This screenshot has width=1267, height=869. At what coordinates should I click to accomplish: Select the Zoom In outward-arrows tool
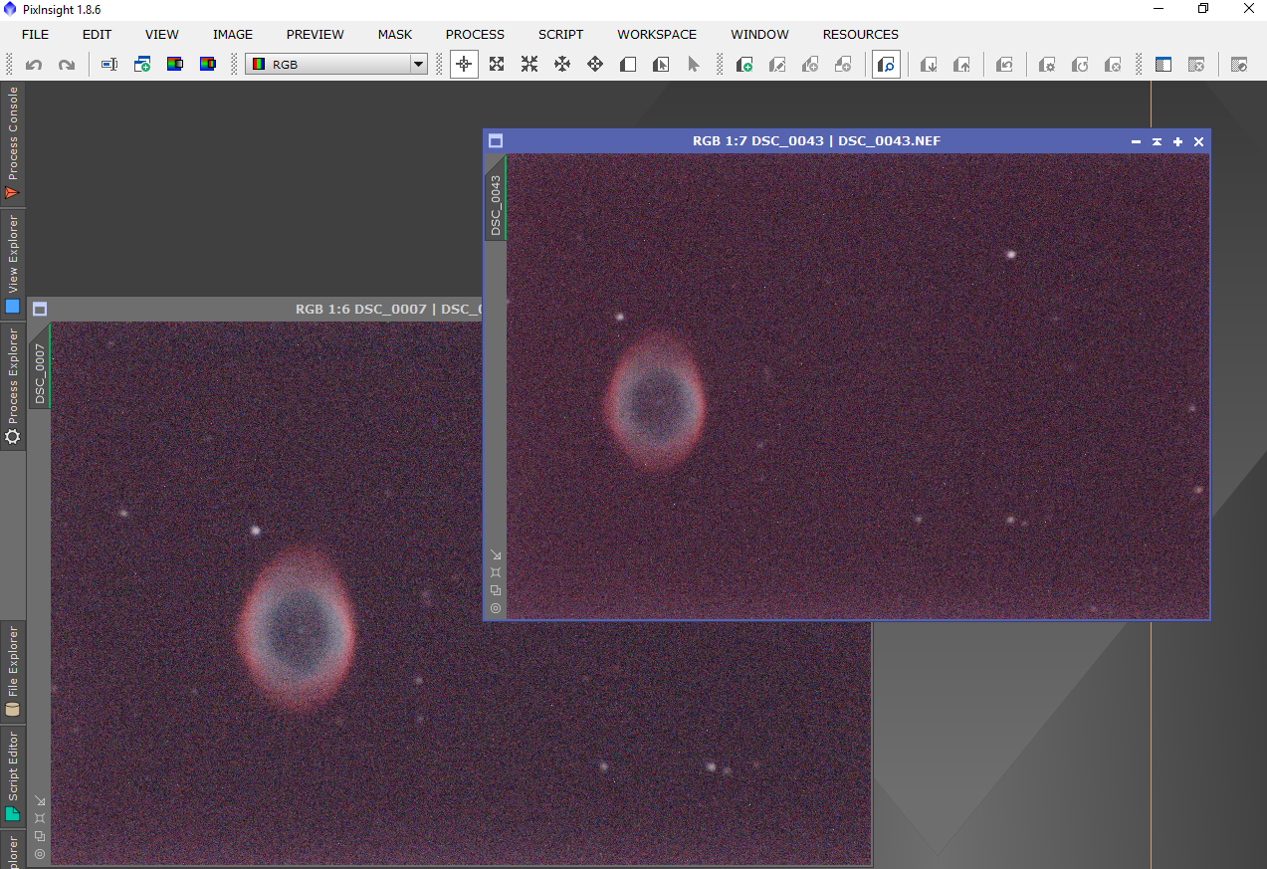coord(497,65)
